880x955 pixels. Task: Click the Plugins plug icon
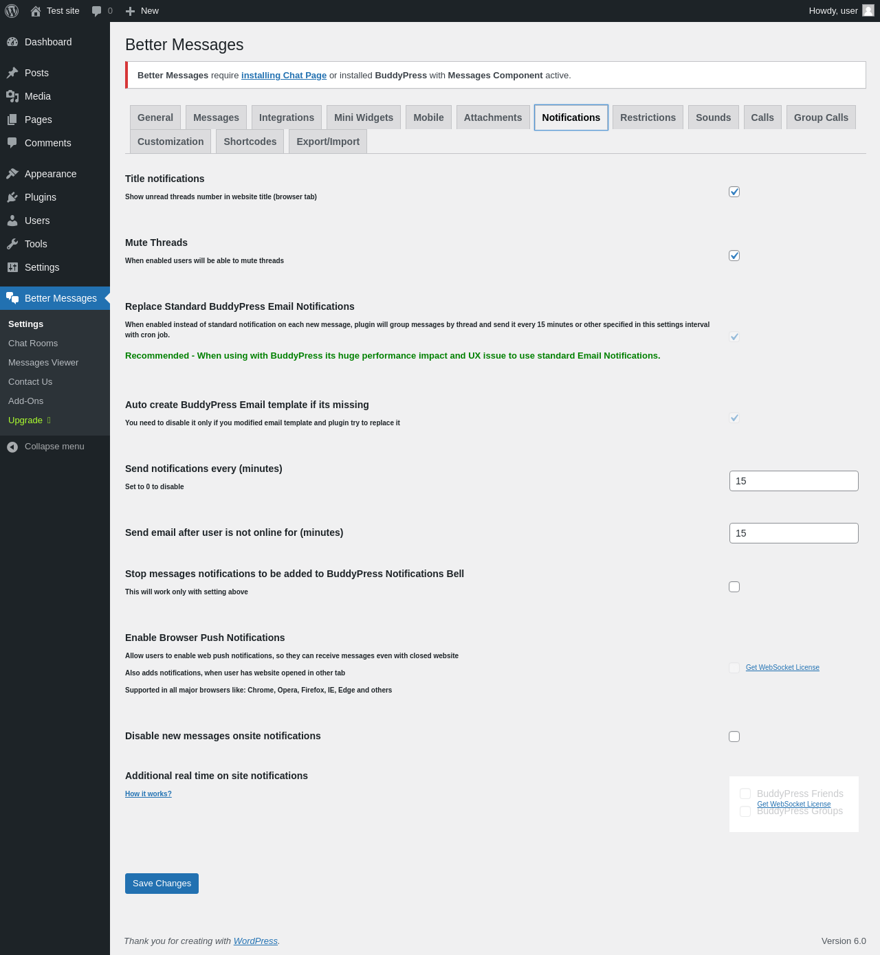point(12,197)
